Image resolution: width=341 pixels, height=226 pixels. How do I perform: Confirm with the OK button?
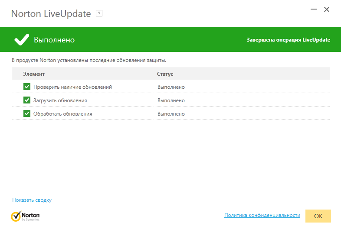click(x=318, y=216)
